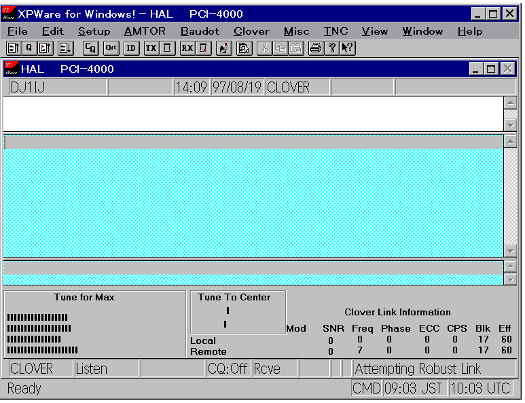Viewport: 525px width, 403px height.
Task: Click cyan receive pane scroll up arrow
Action: click(510, 142)
